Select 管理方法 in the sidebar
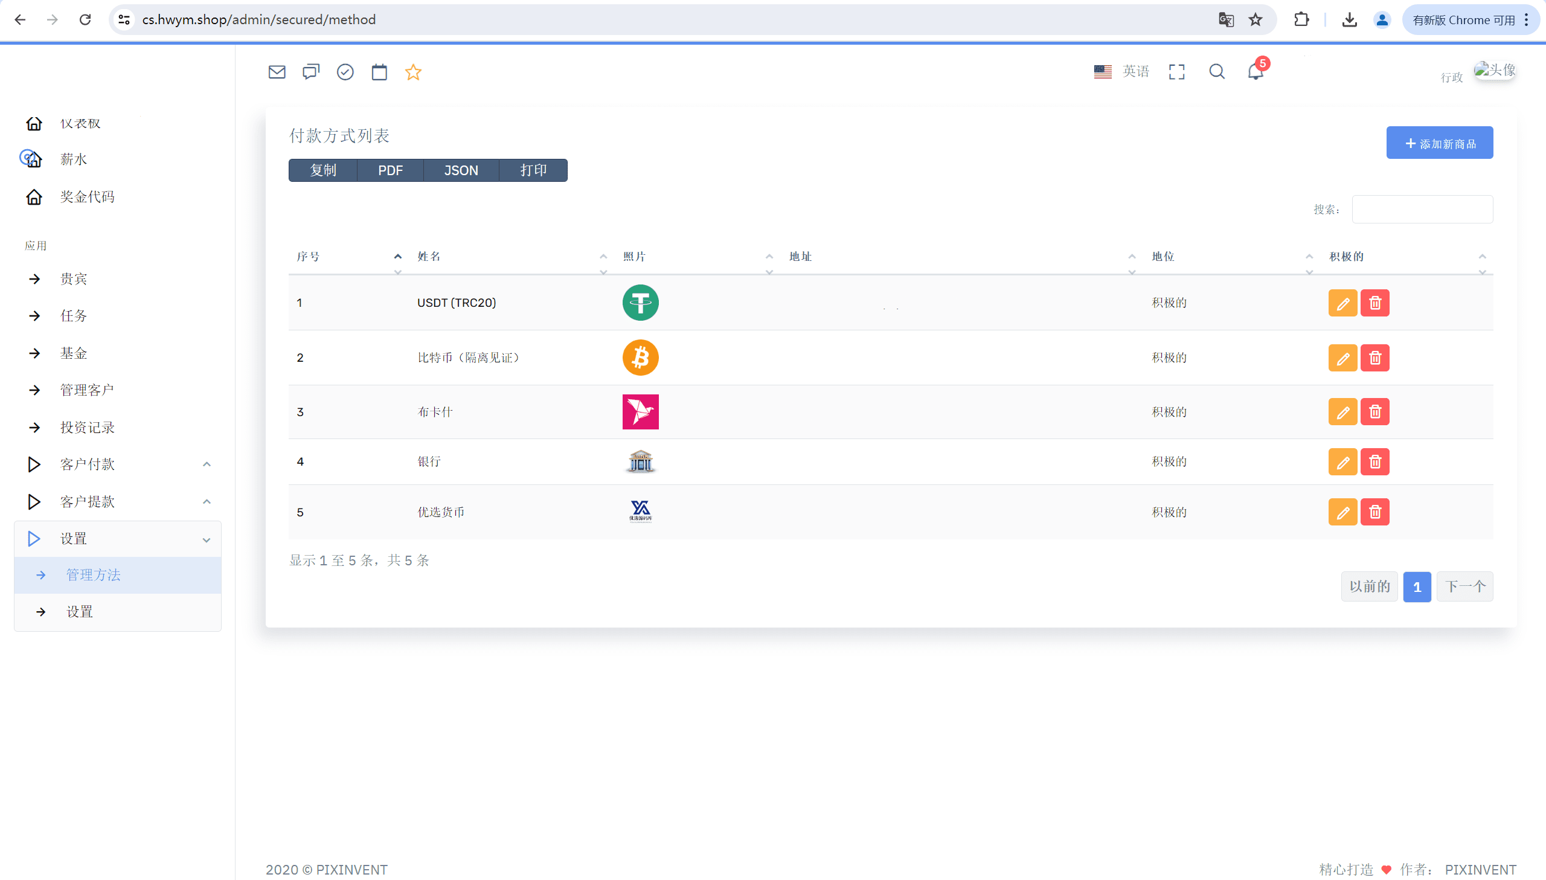1546x880 pixels. click(x=94, y=575)
